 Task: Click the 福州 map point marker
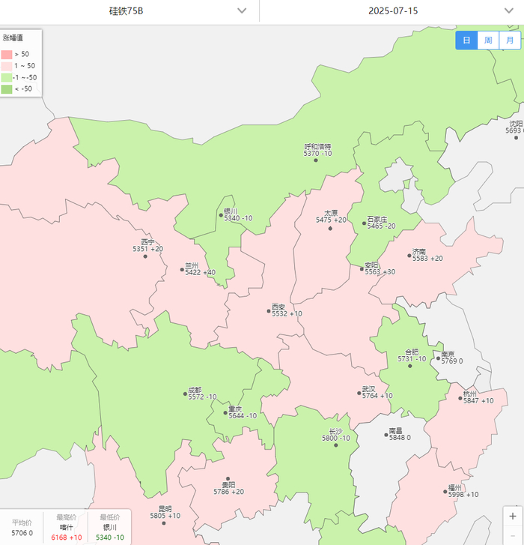(445, 492)
